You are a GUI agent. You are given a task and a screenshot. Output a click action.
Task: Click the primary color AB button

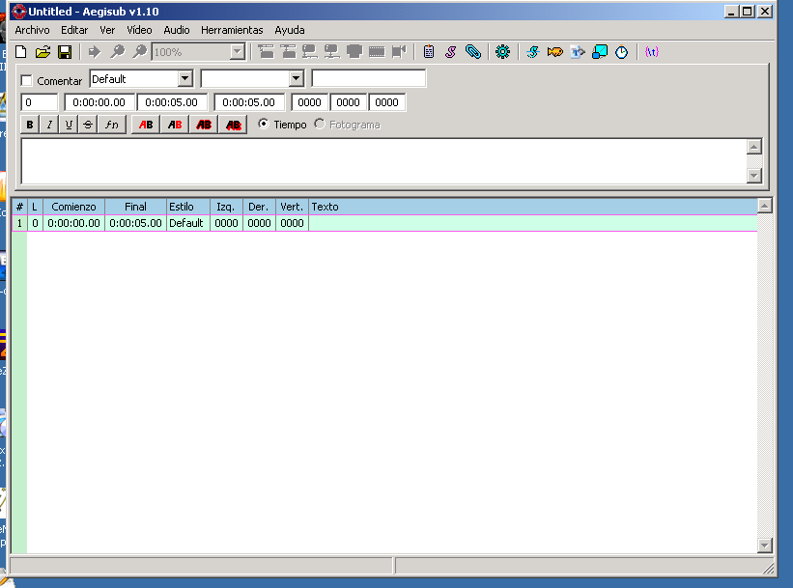point(146,125)
